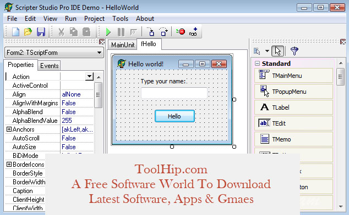Click the Hello button on the form
Screen dimensions: 349x215
pyautogui.click(x=174, y=116)
